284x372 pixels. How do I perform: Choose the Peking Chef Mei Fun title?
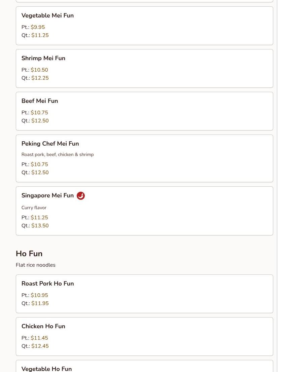(50, 144)
